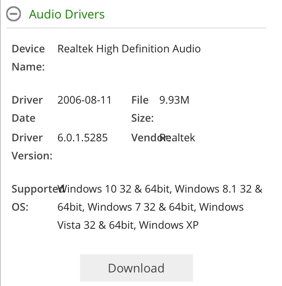The image size is (282, 286).
Task: Select the Device Name label
Action: 28,58
